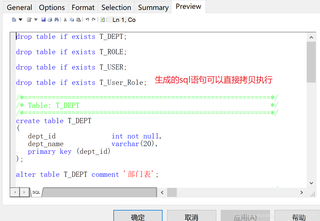Click line 'drop table if exists T_USER;'
Screen dimensions: 320x221
click(71, 67)
